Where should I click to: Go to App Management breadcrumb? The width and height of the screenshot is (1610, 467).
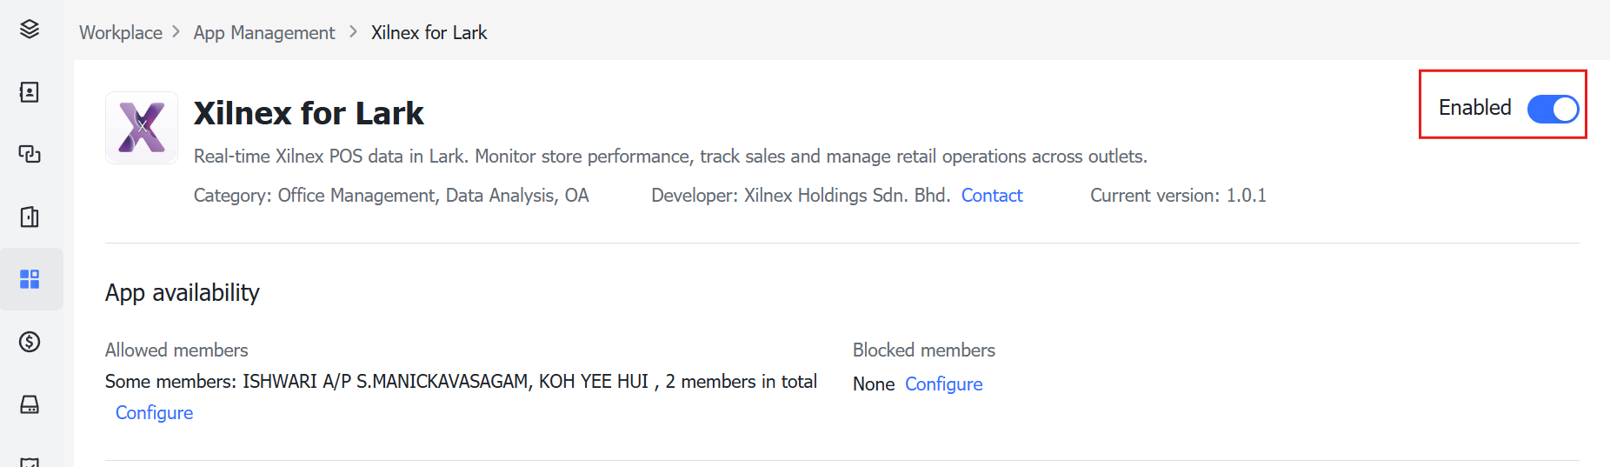click(x=264, y=33)
